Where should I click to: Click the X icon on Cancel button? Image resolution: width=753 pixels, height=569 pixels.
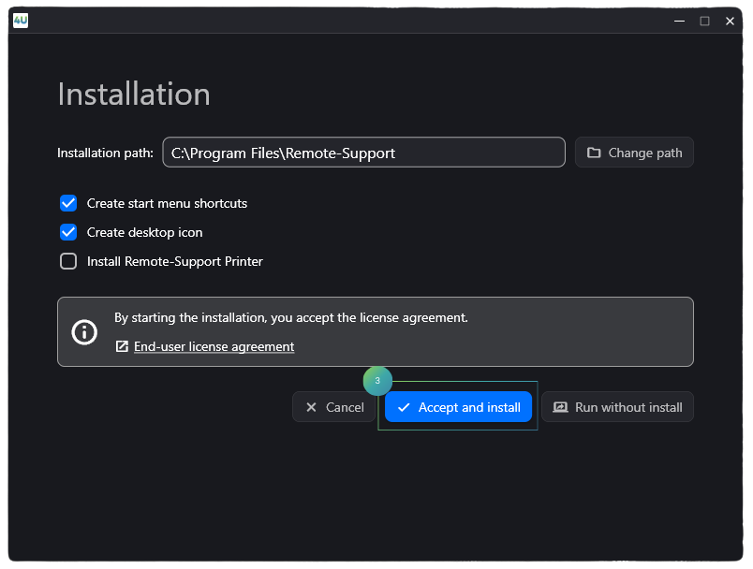click(311, 407)
